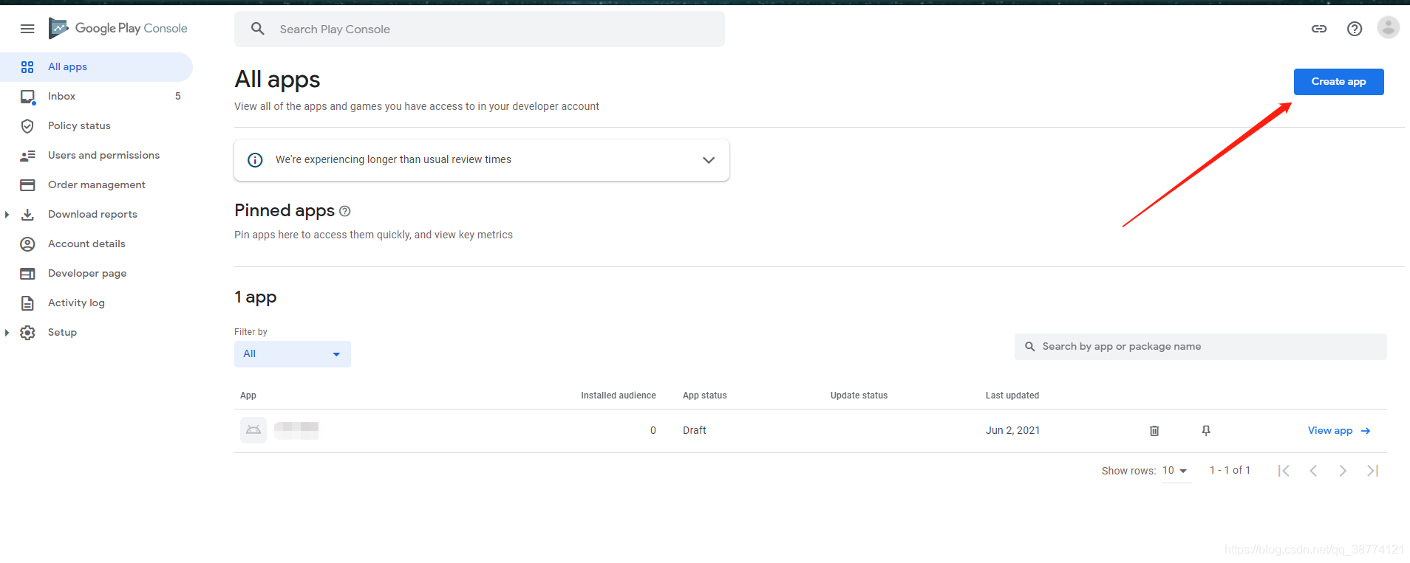Click the View app link
1410x563 pixels.
pos(1339,431)
